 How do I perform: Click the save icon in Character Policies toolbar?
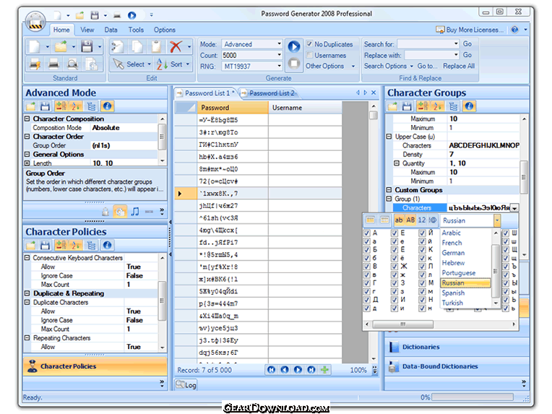(45, 245)
